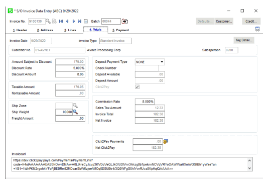Edit the Ship Weight field
Screen dimensions: 274x184
64,112
